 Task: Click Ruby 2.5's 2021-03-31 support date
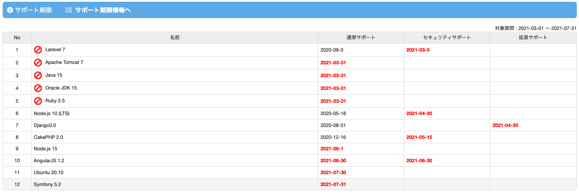333,101
